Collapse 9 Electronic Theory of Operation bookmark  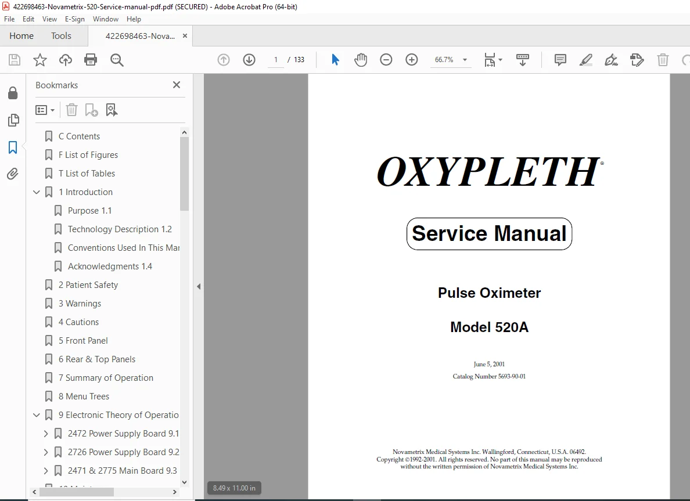coord(37,415)
